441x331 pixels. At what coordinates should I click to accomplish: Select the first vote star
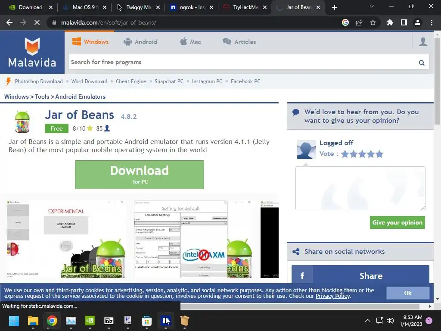[345, 154]
